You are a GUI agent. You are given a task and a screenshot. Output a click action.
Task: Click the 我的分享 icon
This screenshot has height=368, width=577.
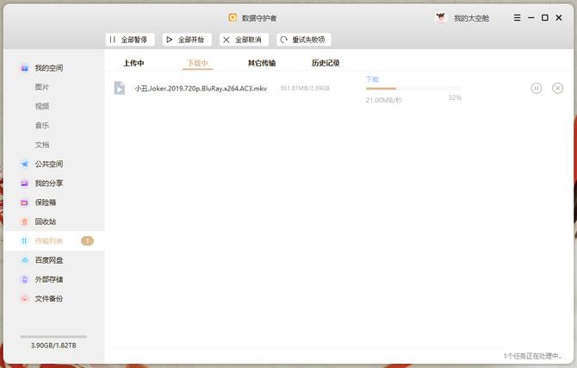click(24, 183)
